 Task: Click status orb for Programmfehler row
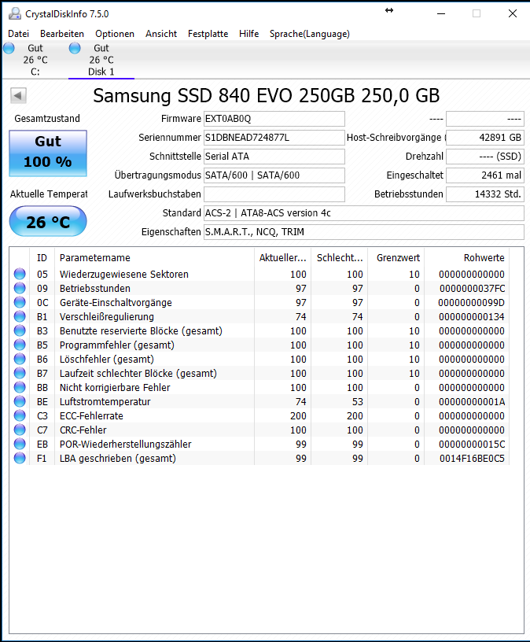point(19,345)
